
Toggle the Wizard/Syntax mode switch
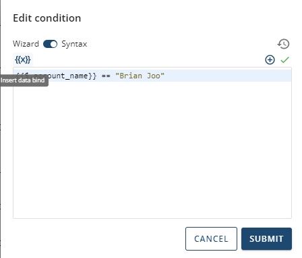click(50, 44)
